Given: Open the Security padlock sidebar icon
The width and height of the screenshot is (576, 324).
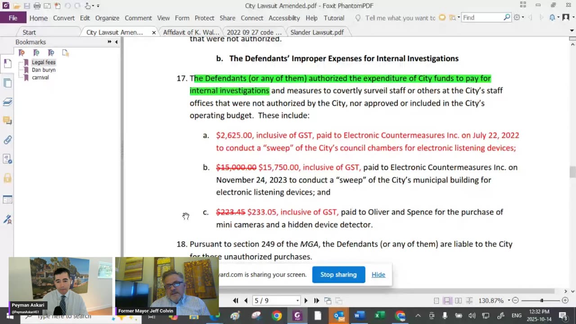Looking at the screenshot, I should (x=7, y=178).
